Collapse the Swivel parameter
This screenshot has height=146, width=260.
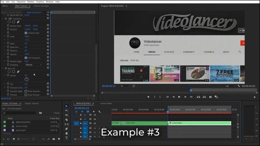[4, 75]
